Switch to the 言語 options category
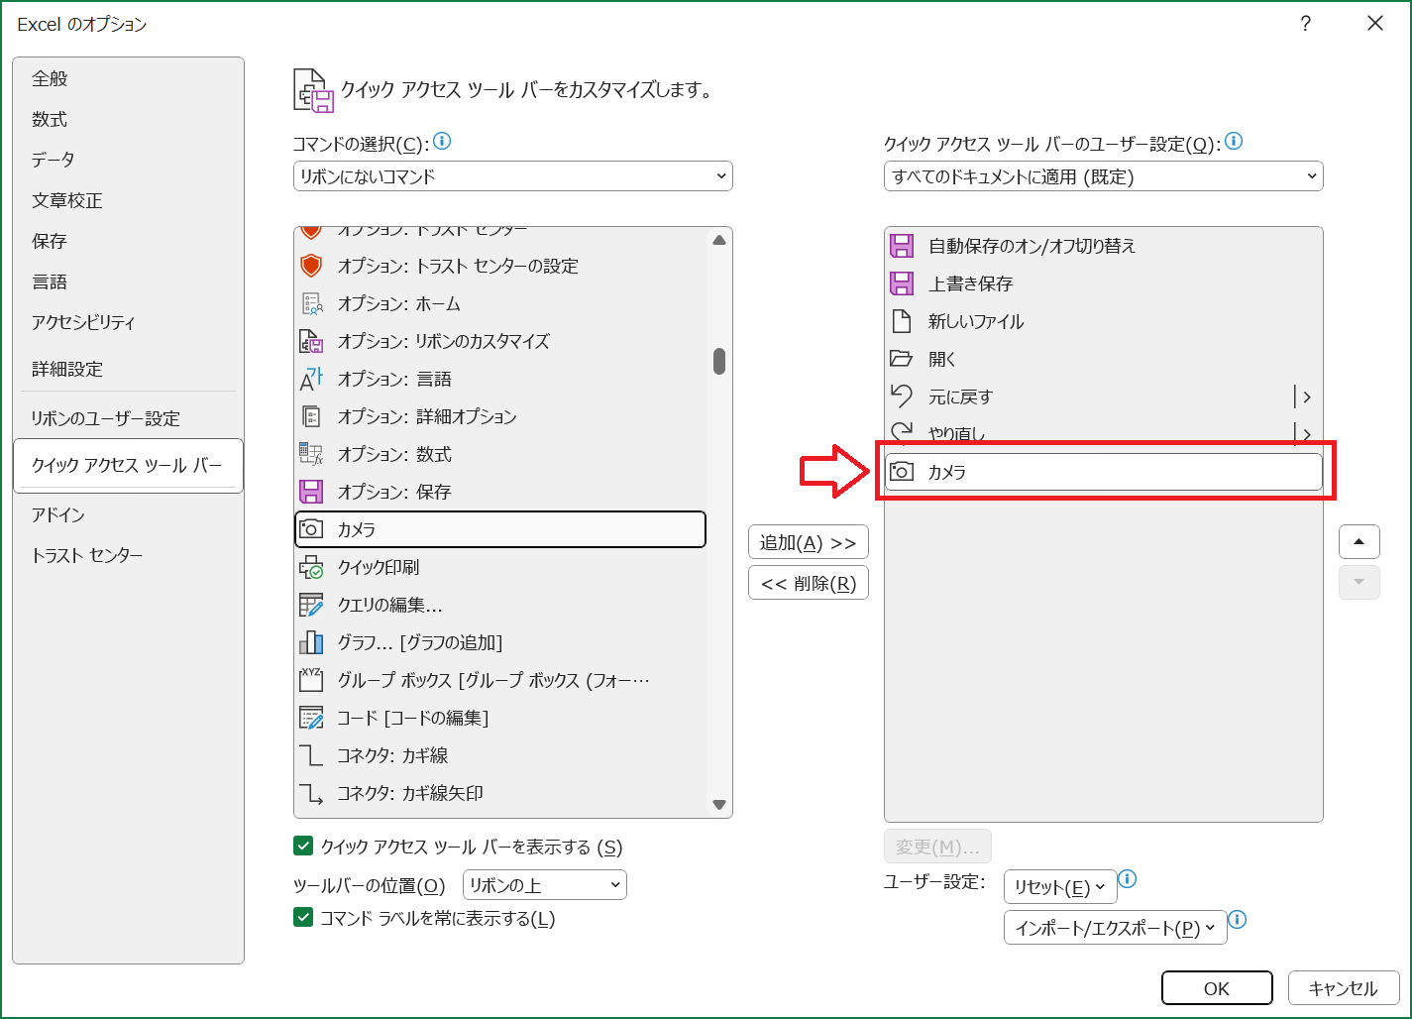Viewport: 1412px width, 1019px height. [128, 282]
